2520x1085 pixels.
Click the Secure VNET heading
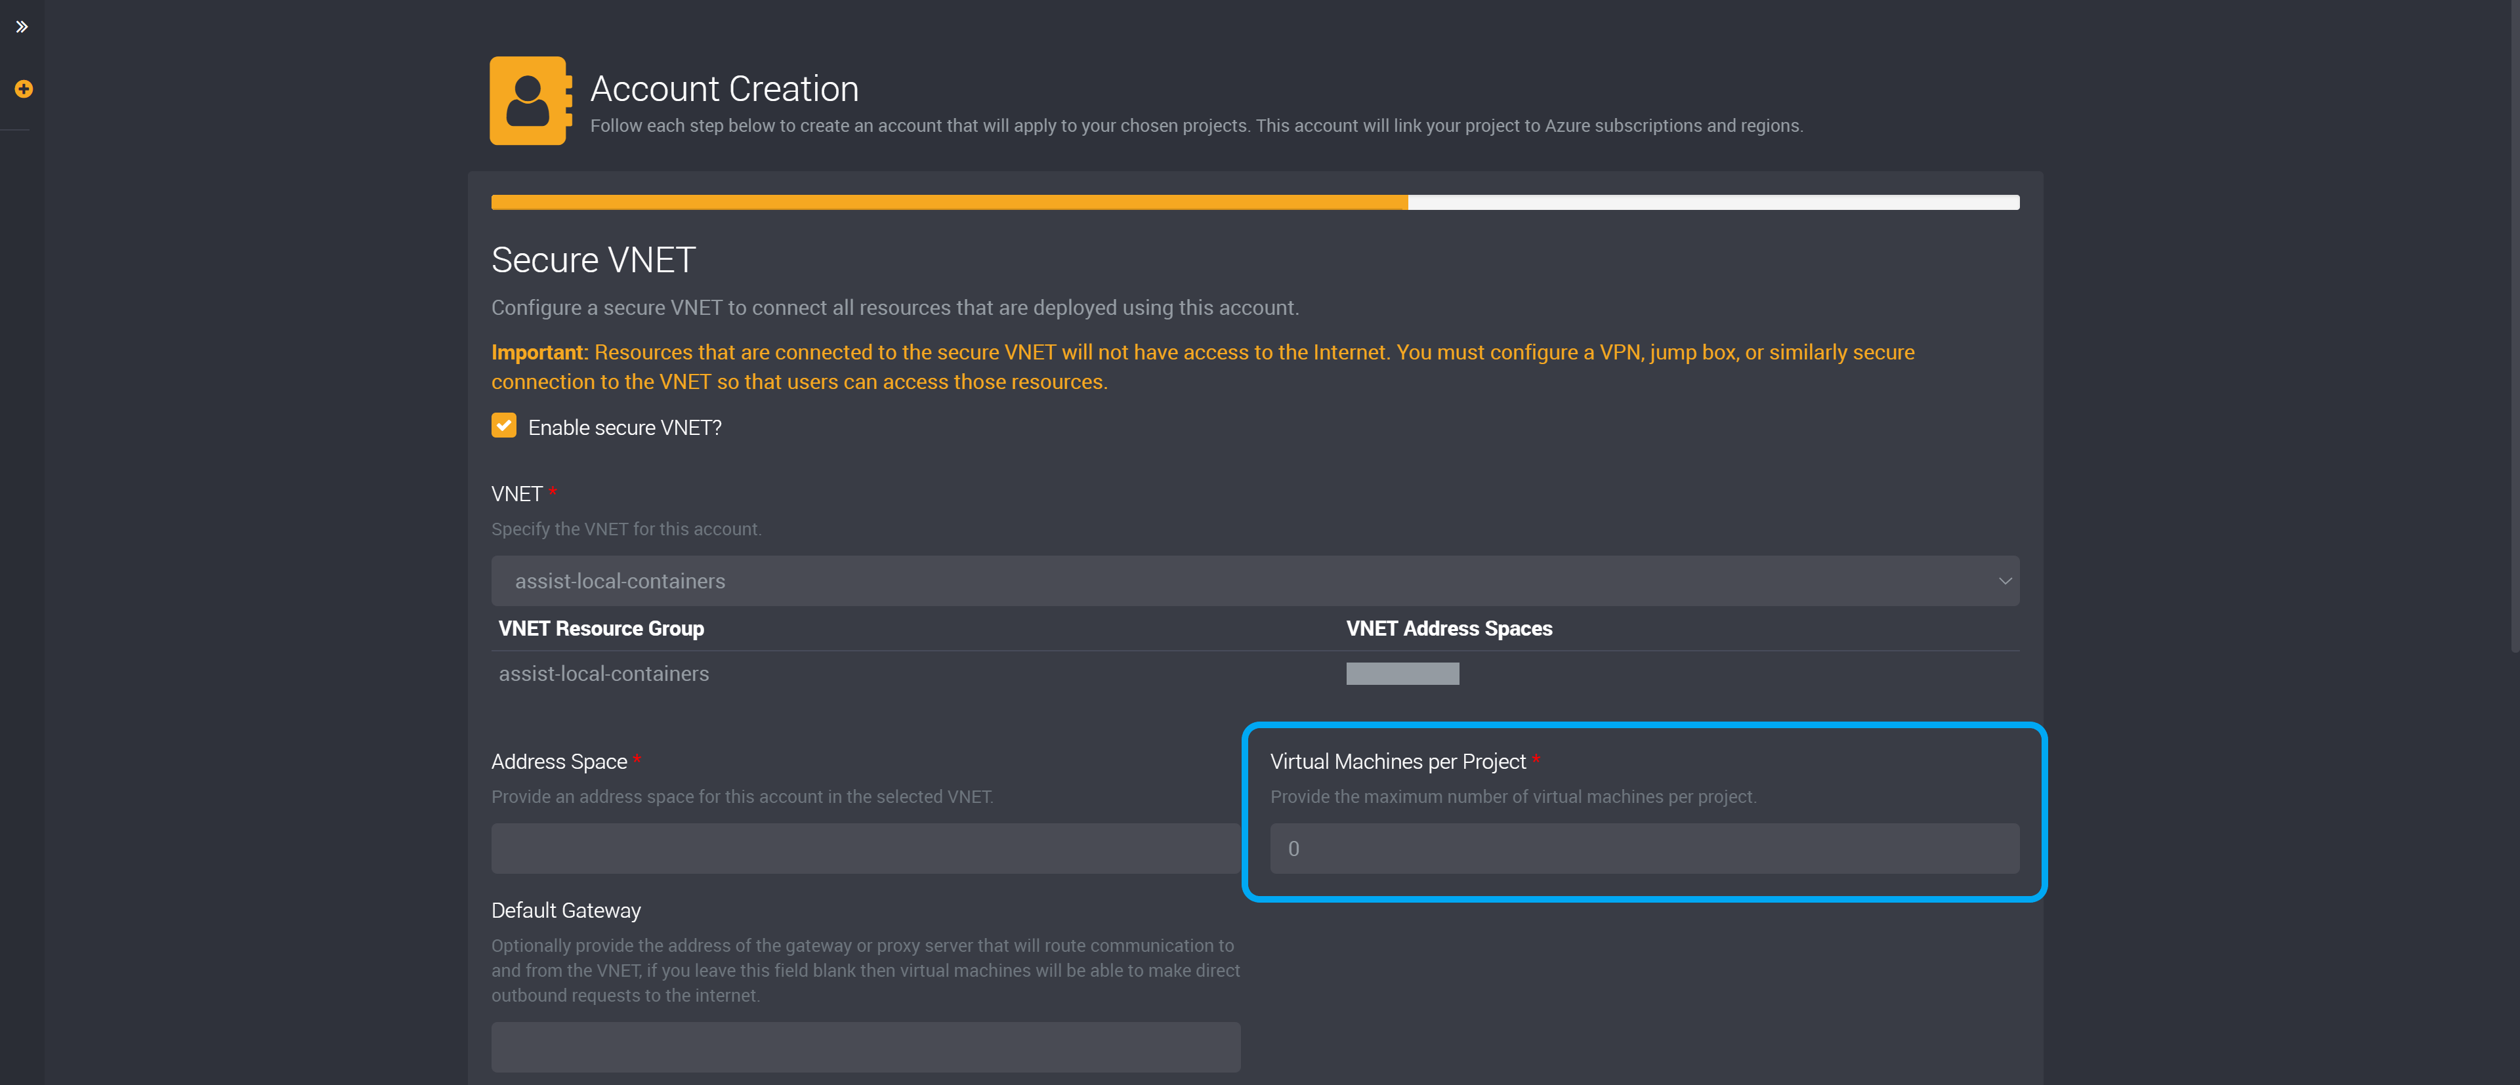[x=593, y=260]
